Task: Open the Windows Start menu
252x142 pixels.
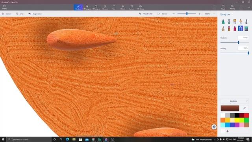Action: coord(3,139)
